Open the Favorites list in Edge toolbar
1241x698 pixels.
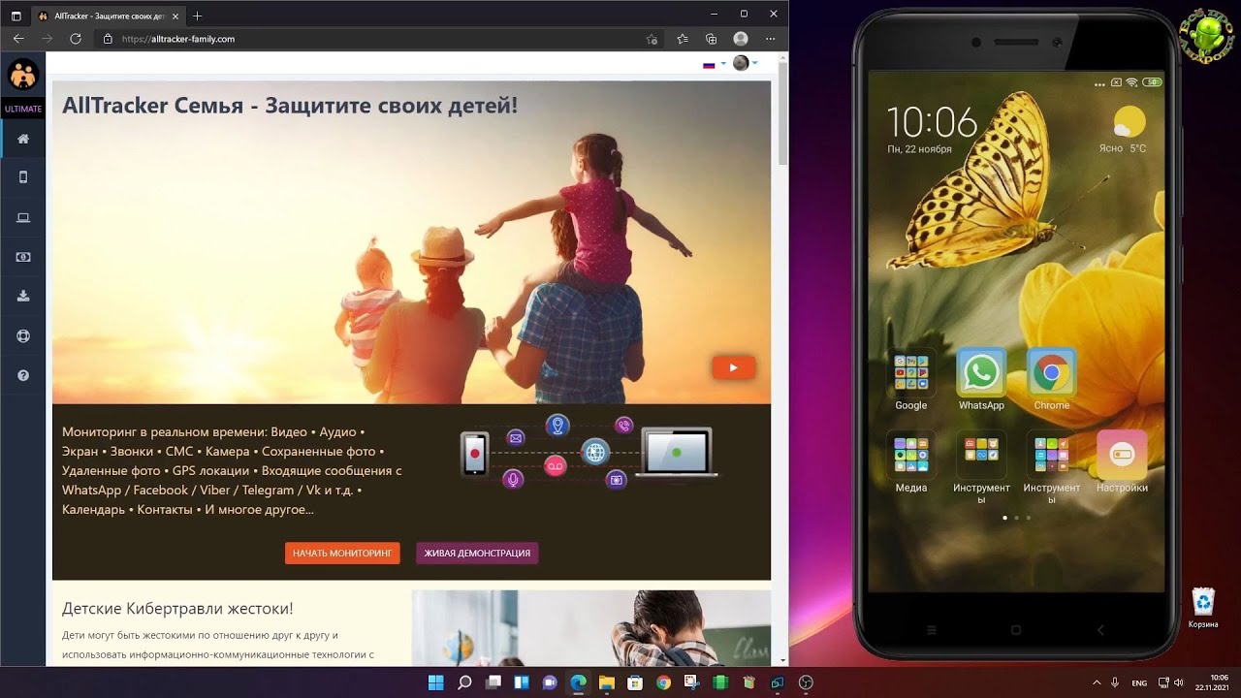(x=683, y=39)
